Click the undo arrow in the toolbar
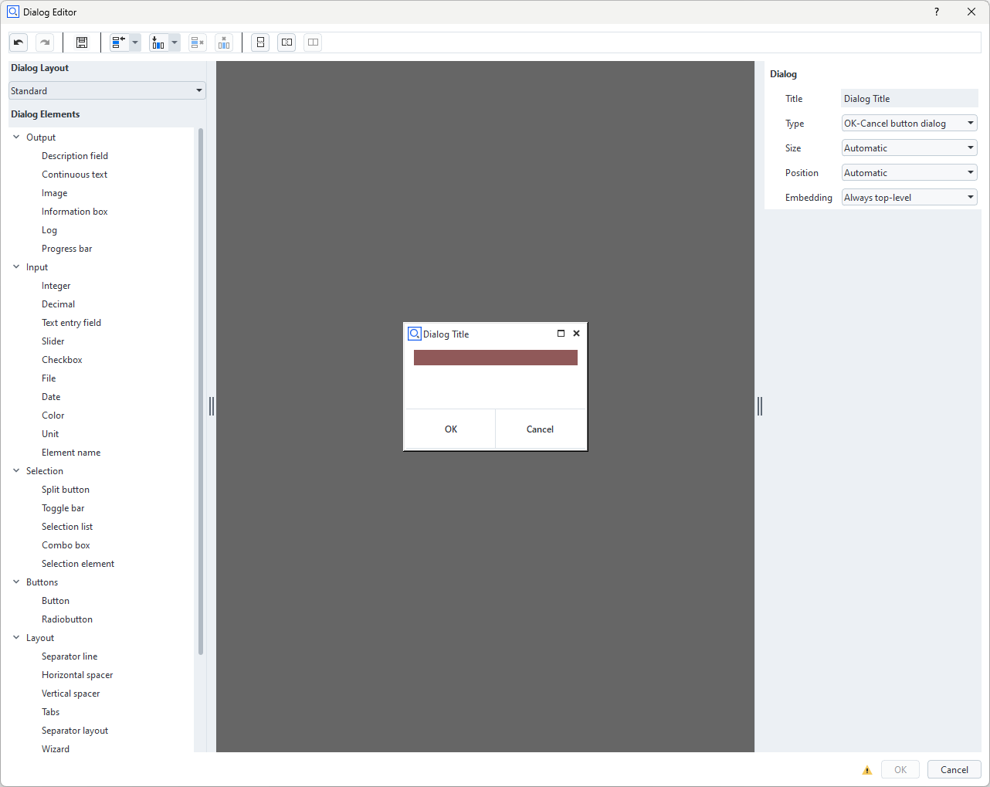Image resolution: width=990 pixels, height=787 pixels. coord(19,42)
